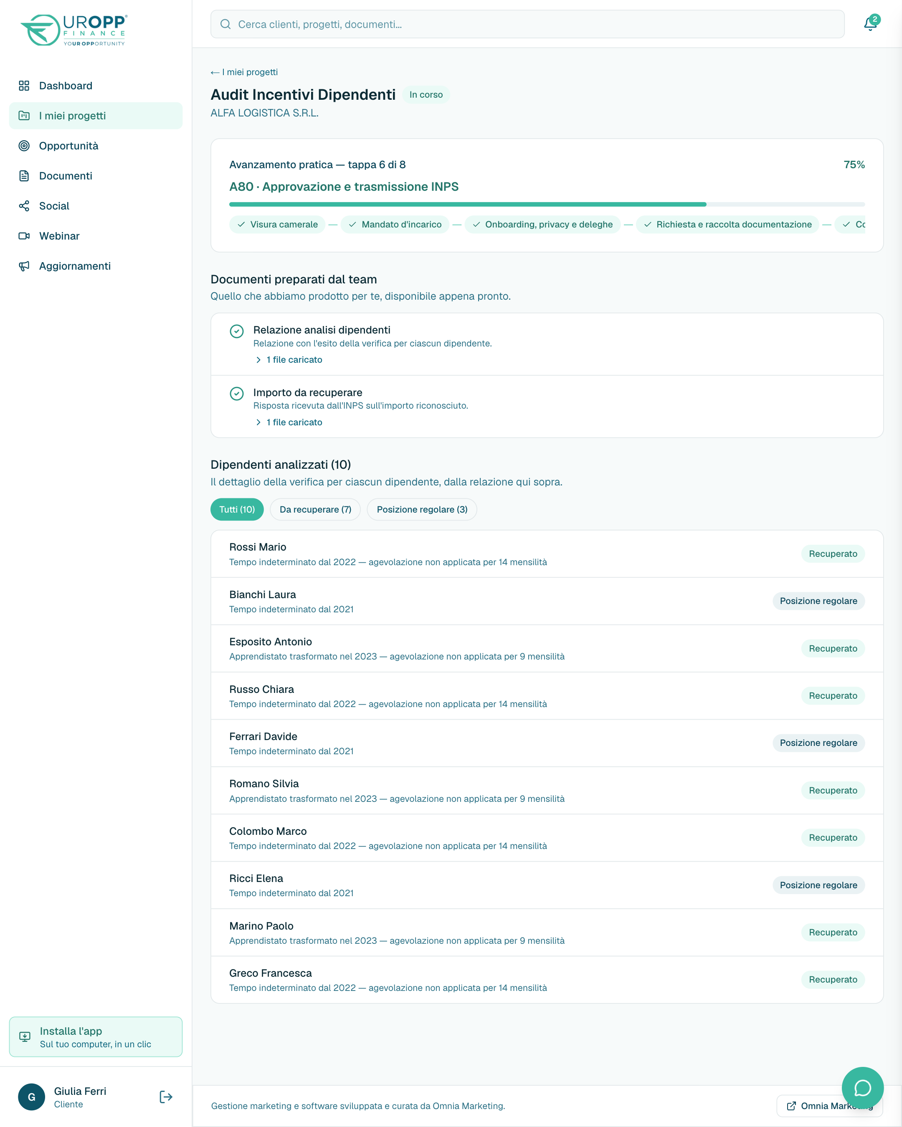Screen dimensions: 902x1127
Task: Click the Aggiornamenti megaphone icon
Action: [x=24, y=266]
